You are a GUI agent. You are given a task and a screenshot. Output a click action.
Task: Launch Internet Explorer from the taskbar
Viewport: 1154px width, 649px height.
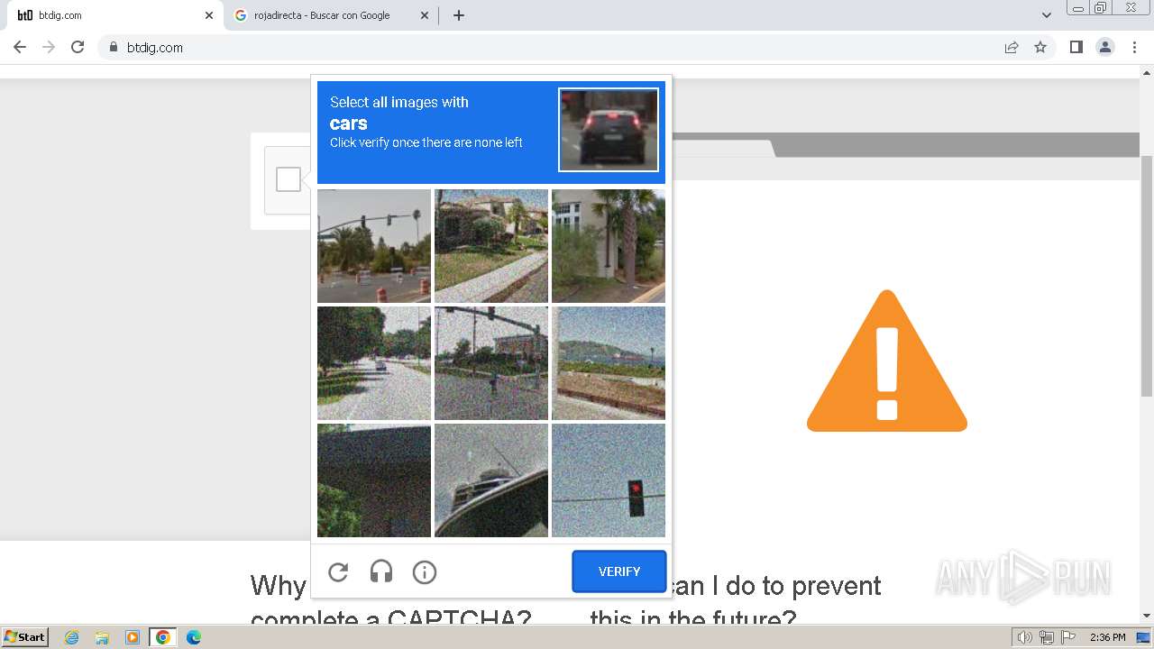[72, 637]
